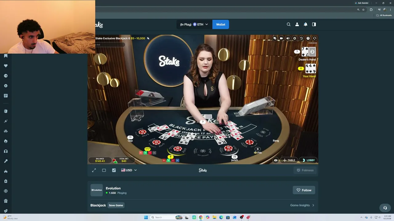Viewport: 394px width, 221px height.
Task: Click the Fairness button
Action: click(x=305, y=170)
